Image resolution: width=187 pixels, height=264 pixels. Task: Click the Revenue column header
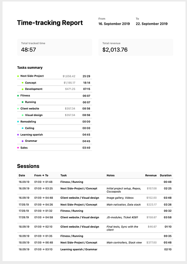point(151,175)
